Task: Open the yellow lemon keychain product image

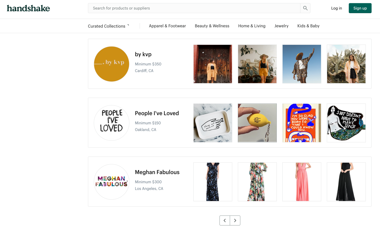Action: click(257, 123)
